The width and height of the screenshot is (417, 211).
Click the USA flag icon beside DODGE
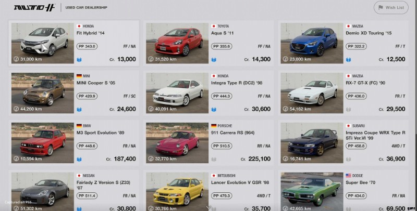348,176
